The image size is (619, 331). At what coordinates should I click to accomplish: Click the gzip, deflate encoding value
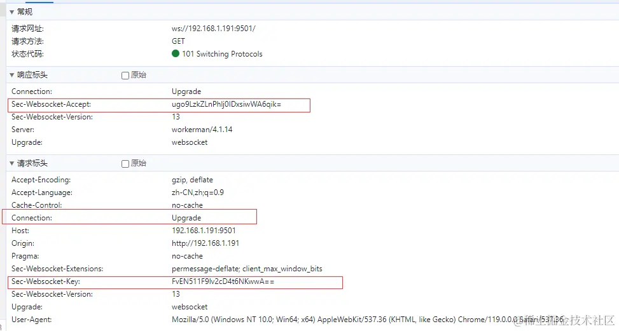coord(192,180)
